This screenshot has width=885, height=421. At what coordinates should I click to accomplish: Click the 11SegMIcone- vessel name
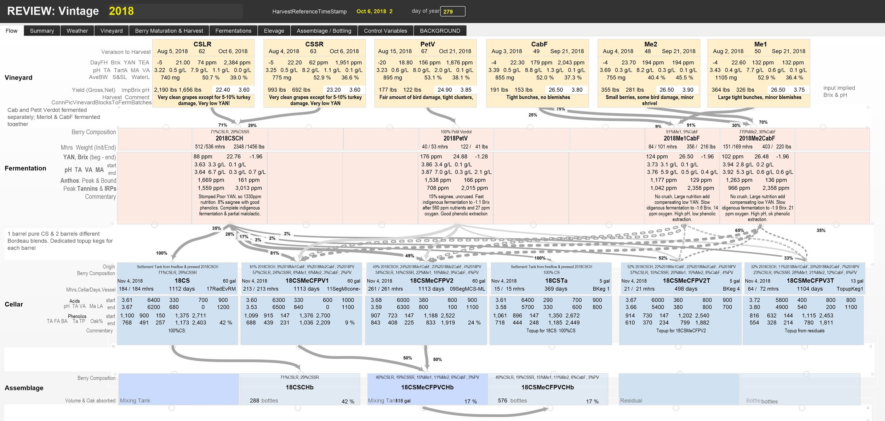tap(343, 289)
